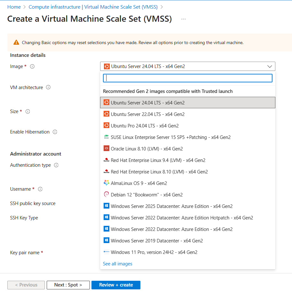Click the info icon next to Username
The width and height of the screenshot is (292, 298).
[40, 189]
